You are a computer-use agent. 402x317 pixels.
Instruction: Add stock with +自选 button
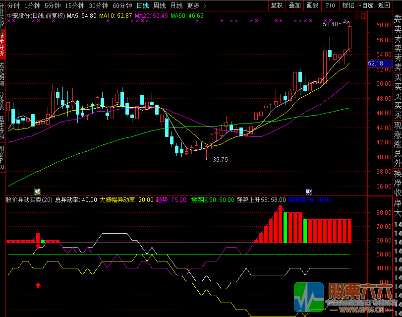pos(366,5)
